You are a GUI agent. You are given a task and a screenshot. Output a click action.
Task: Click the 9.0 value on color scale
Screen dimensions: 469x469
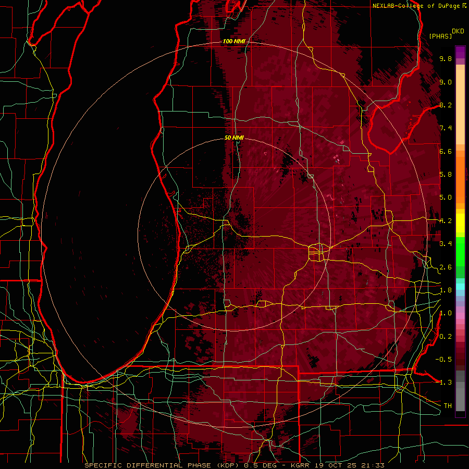pos(446,82)
